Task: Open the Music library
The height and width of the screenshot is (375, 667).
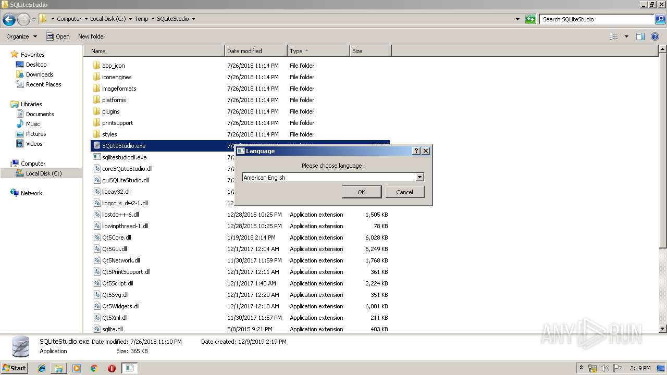Action: 33,124
